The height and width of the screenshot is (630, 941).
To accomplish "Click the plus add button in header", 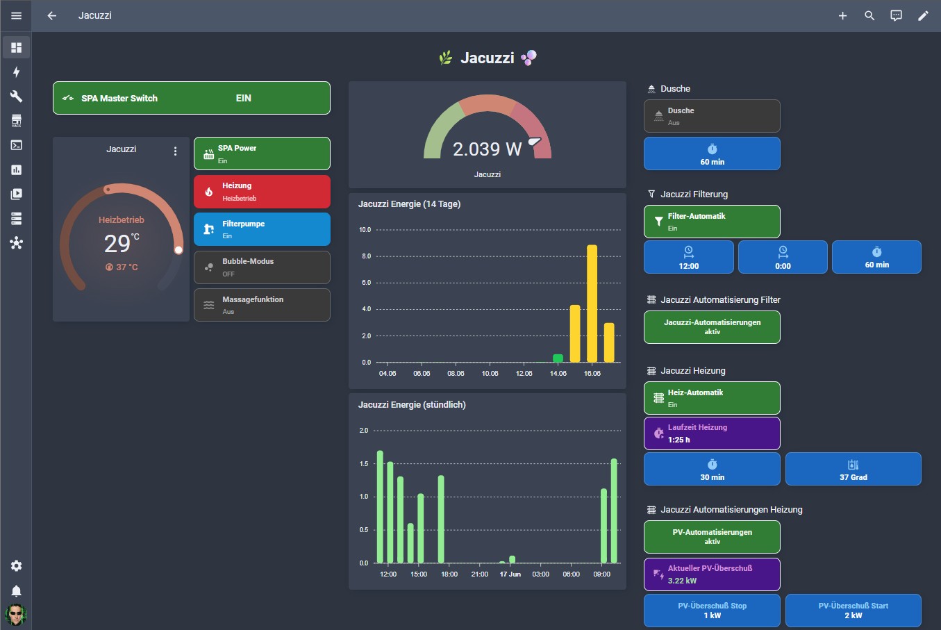I will pos(842,15).
